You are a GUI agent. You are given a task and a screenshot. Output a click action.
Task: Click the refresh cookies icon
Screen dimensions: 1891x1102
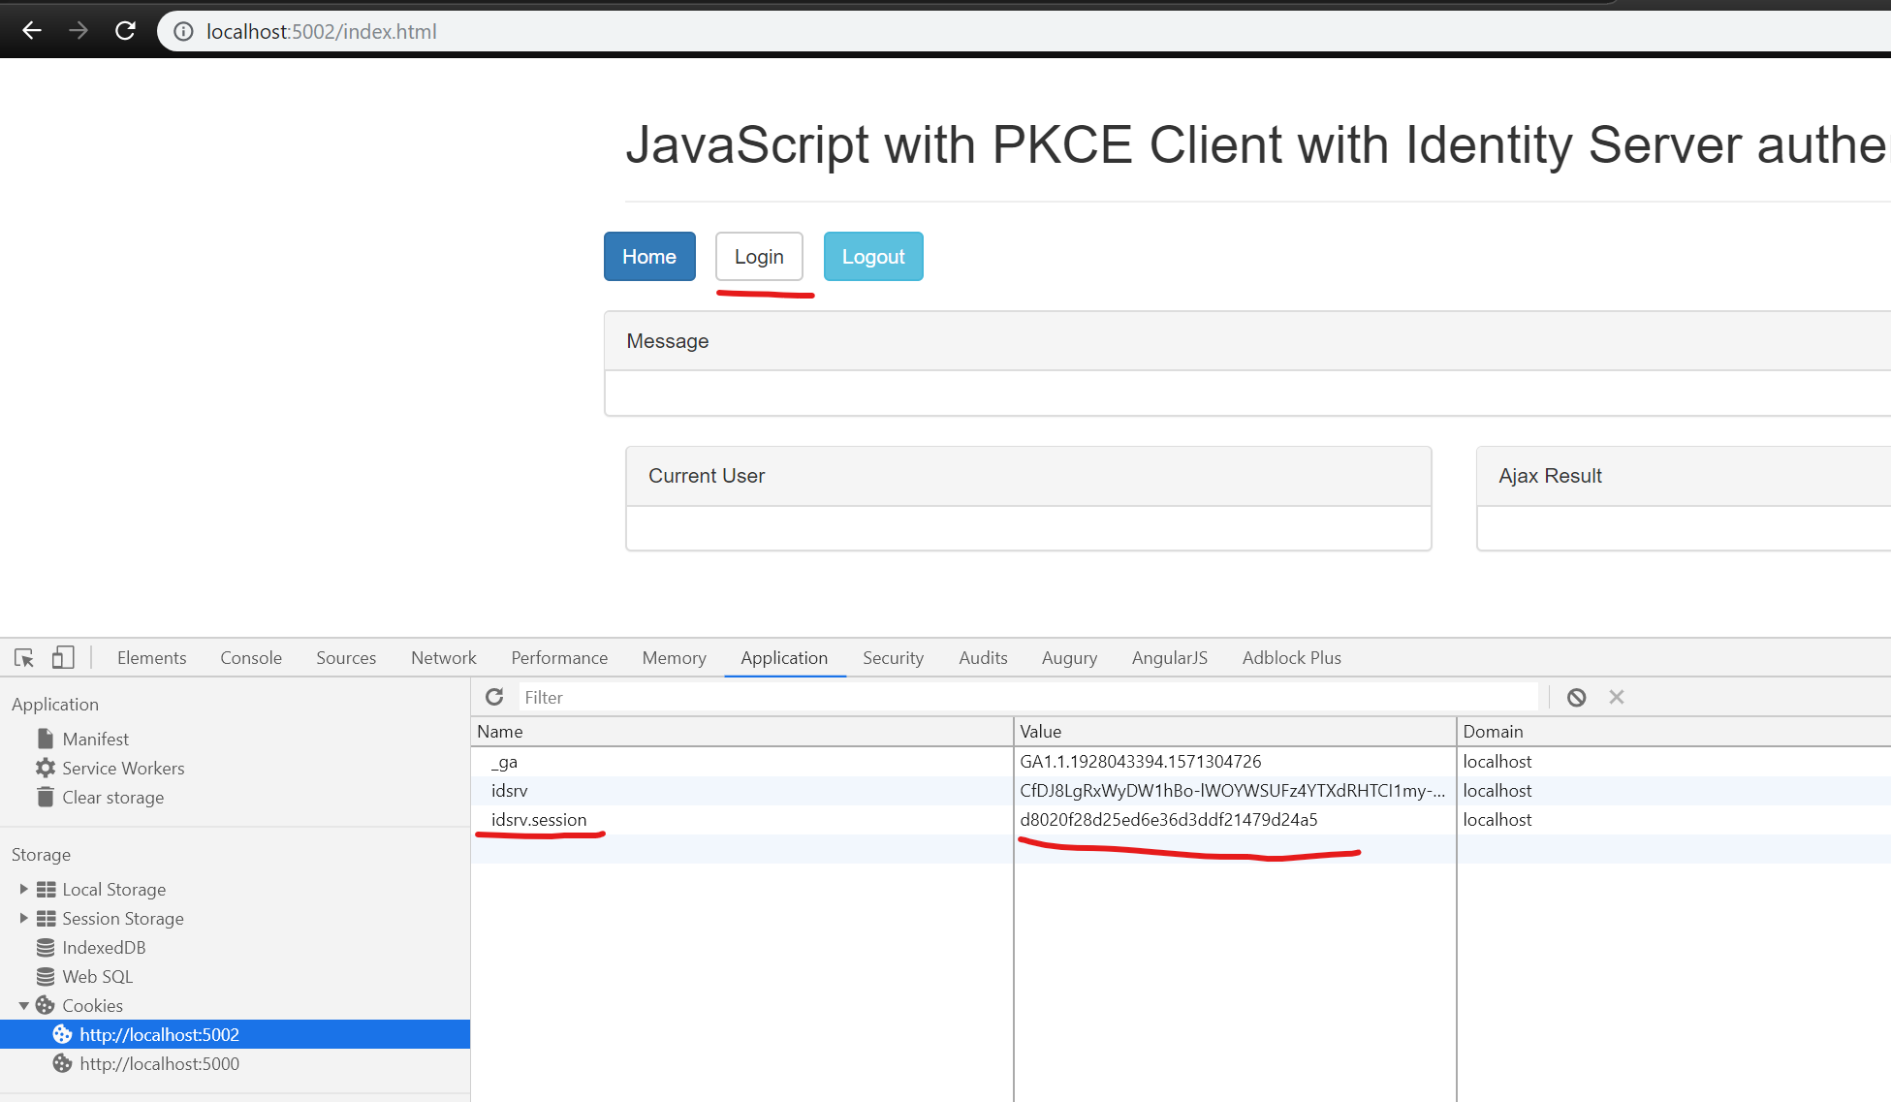[x=494, y=697]
